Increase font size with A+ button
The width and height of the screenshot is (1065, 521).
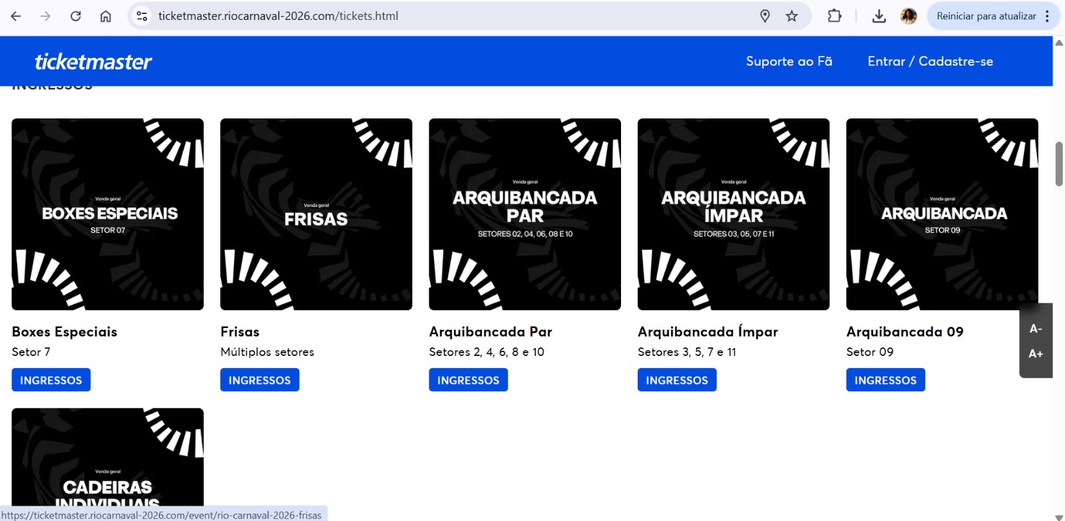tap(1036, 354)
